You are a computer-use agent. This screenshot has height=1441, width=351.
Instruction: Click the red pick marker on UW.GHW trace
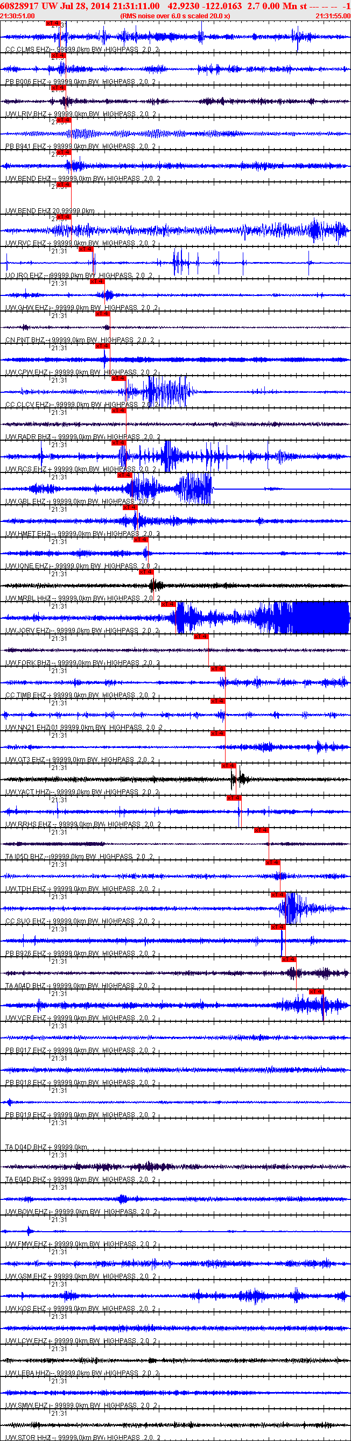pos(97,281)
